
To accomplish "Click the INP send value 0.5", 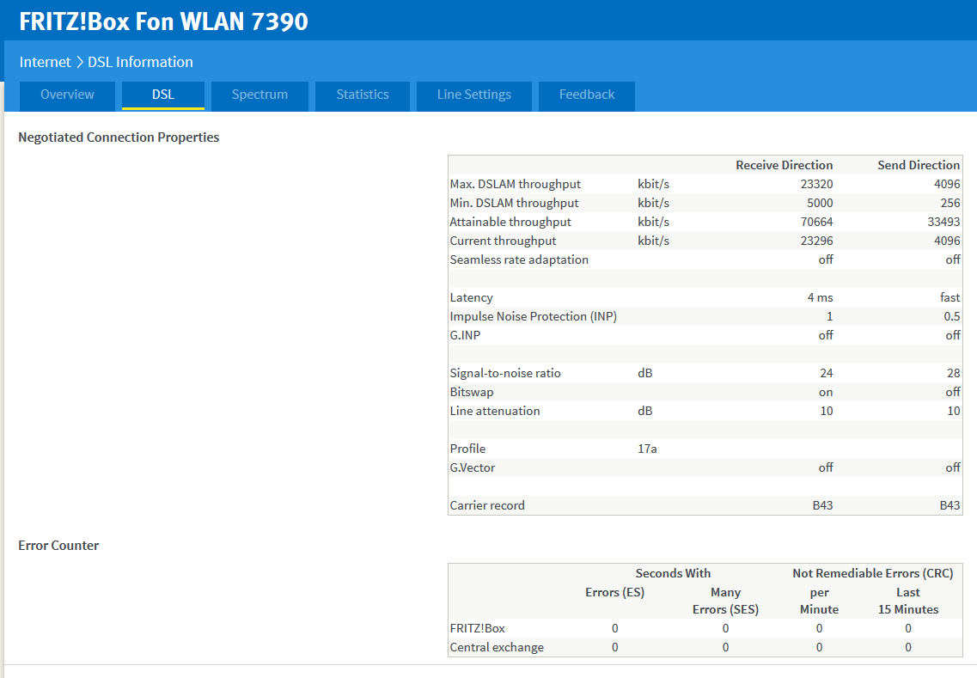I will (951, 316).
